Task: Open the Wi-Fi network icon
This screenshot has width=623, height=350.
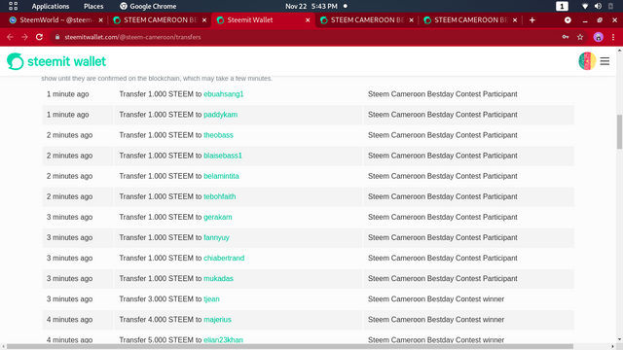Action: pyautogui.click(x=585, y=7)
